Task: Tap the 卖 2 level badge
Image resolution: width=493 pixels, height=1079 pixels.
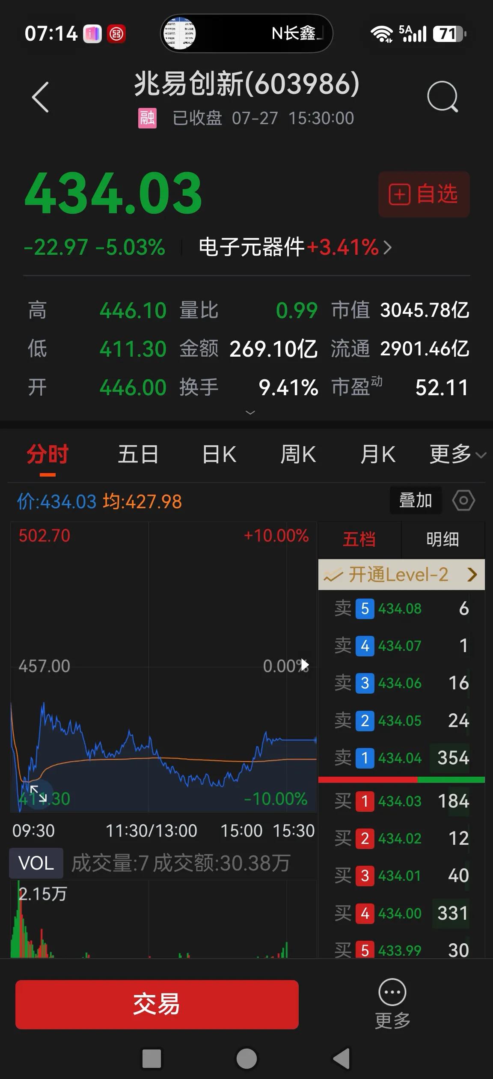Action: tap(365, 721)
